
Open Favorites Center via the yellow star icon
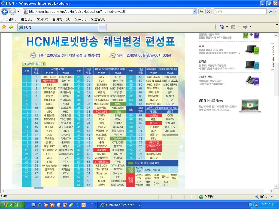coord(4,27)
